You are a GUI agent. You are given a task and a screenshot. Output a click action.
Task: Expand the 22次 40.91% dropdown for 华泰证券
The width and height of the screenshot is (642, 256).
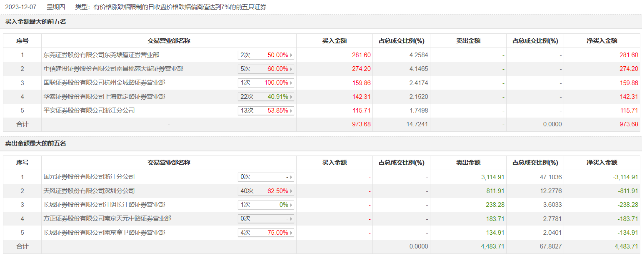pos(266,97)
